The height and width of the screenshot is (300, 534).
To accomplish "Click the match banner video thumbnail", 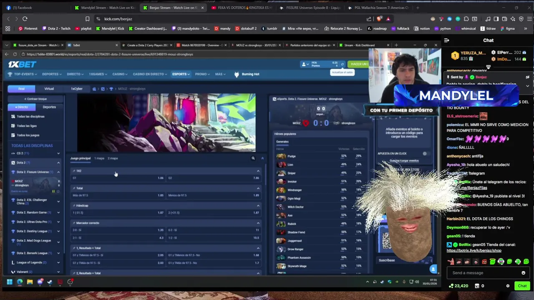I will tap(166, 122).
